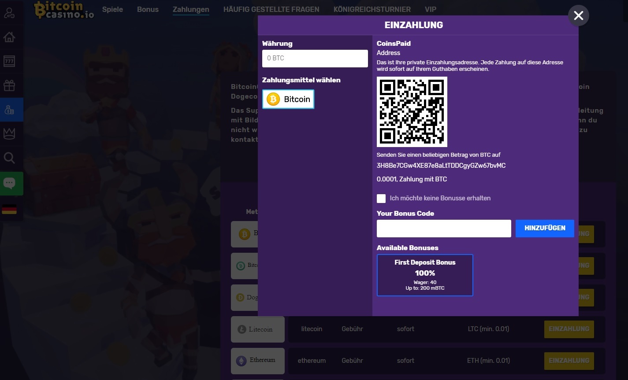This screenshot has height=380, width=628.
Task: Focus the Währung amount field
Action: (x=315, y=59)
